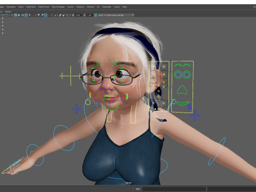
Task: Click the command line input field
Action: (174, 189)
